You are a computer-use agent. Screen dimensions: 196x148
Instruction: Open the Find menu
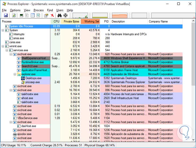50,10
